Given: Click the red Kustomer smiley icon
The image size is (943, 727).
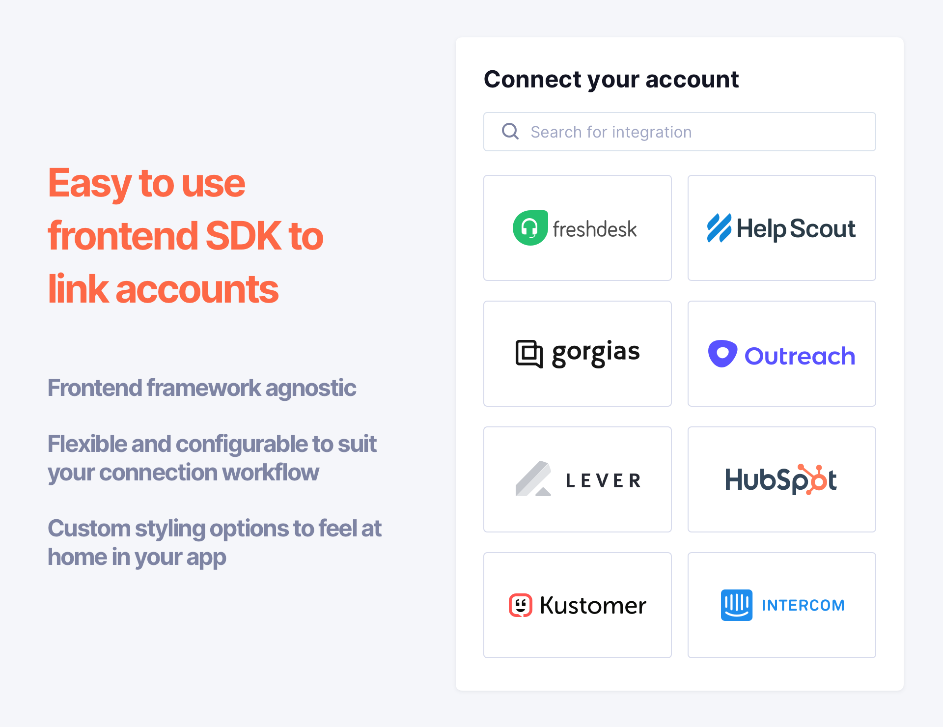Looking at the screenshot, I should pos(521,605).
